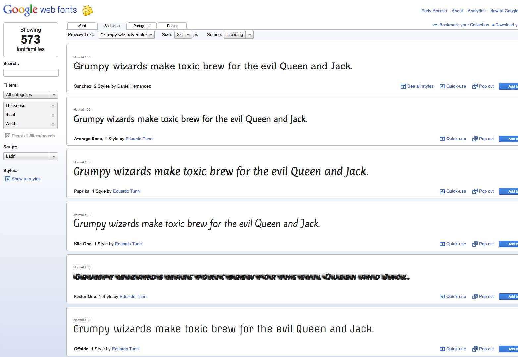Click the Sanchez font name
The image size is (518, 357).
click(83, 86)
